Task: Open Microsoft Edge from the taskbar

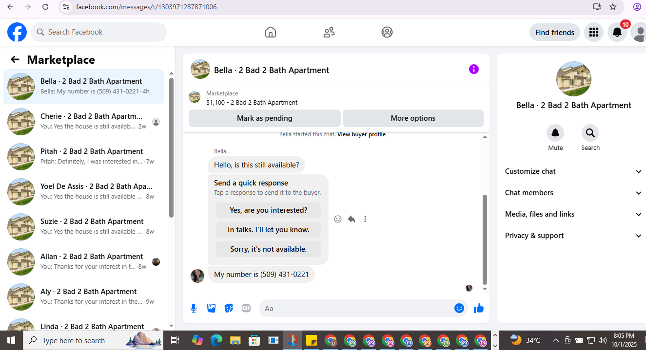Action: pyautogui.click(x=216, y=340)
